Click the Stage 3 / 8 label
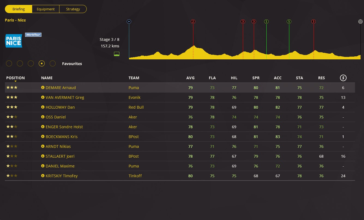The height and width of the screenshot is (220, 364). click(x=109, y=39)
